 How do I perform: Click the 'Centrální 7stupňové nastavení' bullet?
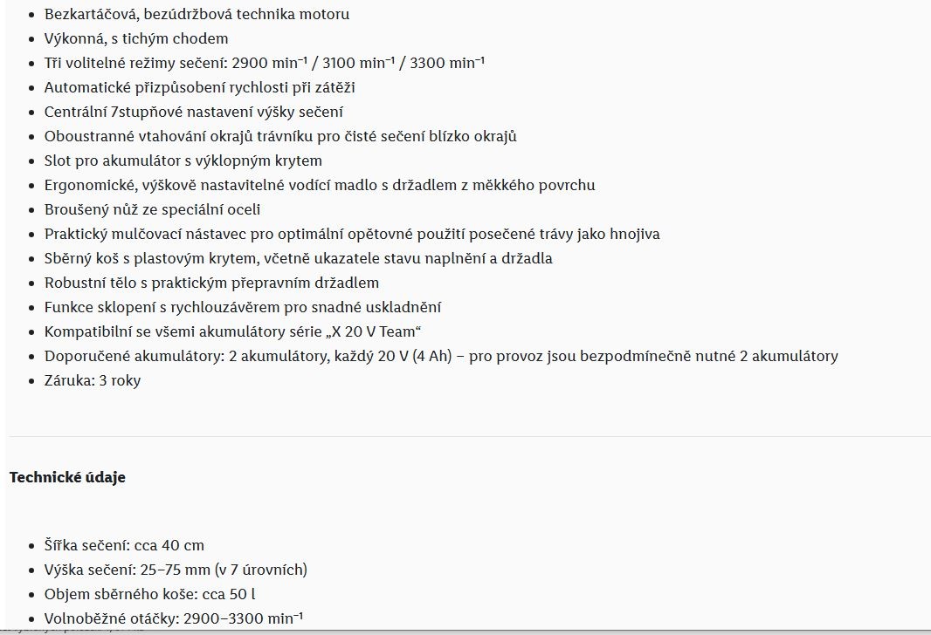(193, 112)
